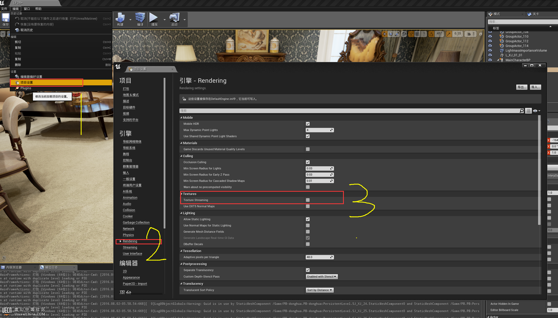Click the details view options grid icon
This screenshot has height=318, width=558.
tap(528, 111)
